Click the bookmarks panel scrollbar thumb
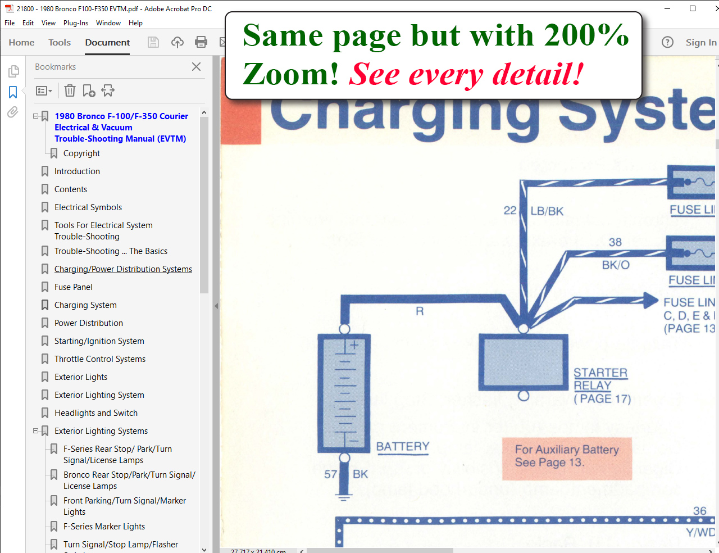The image size is (719, 553). pos(204,205)
